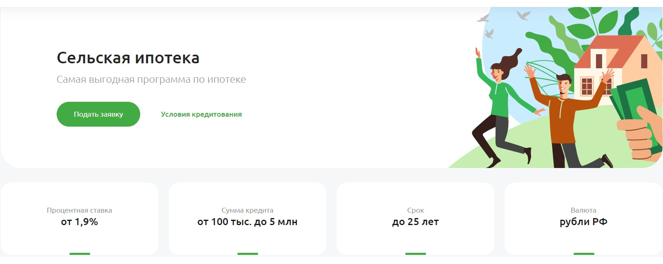Click the Подать заявку button
Image resolution: width=663 pixels, height=264 pixels.
[x=98, y=114]
